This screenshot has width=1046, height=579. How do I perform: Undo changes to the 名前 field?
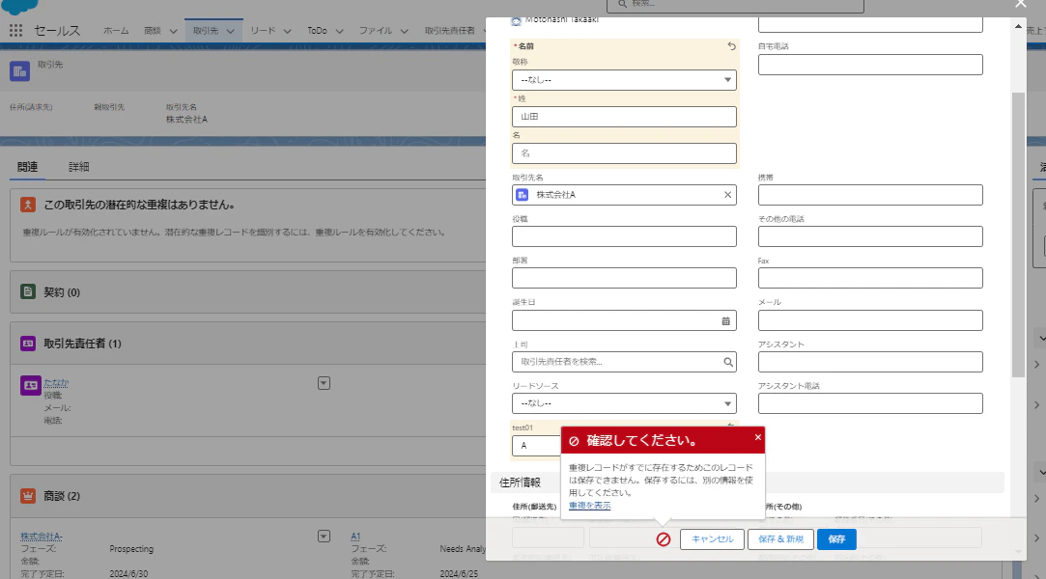point(732,46)
